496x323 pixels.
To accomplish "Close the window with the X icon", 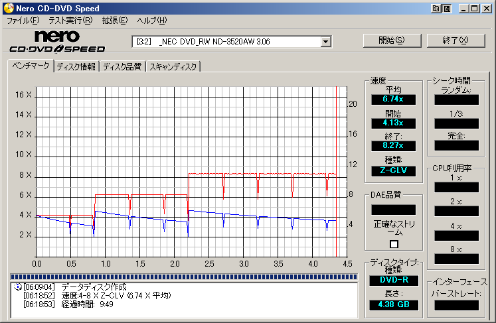I will 485,9.
